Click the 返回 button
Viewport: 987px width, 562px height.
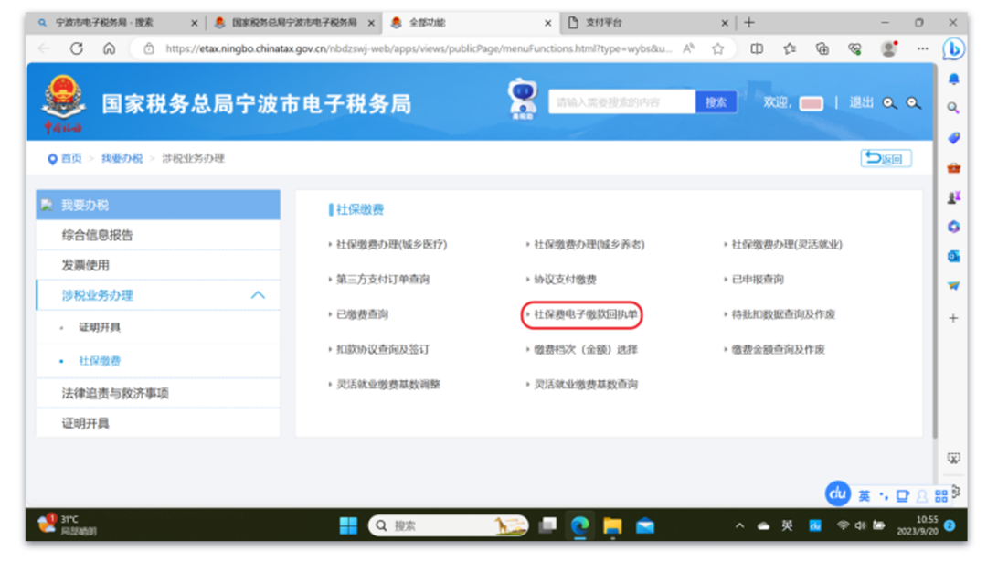[x=886, y=158]
